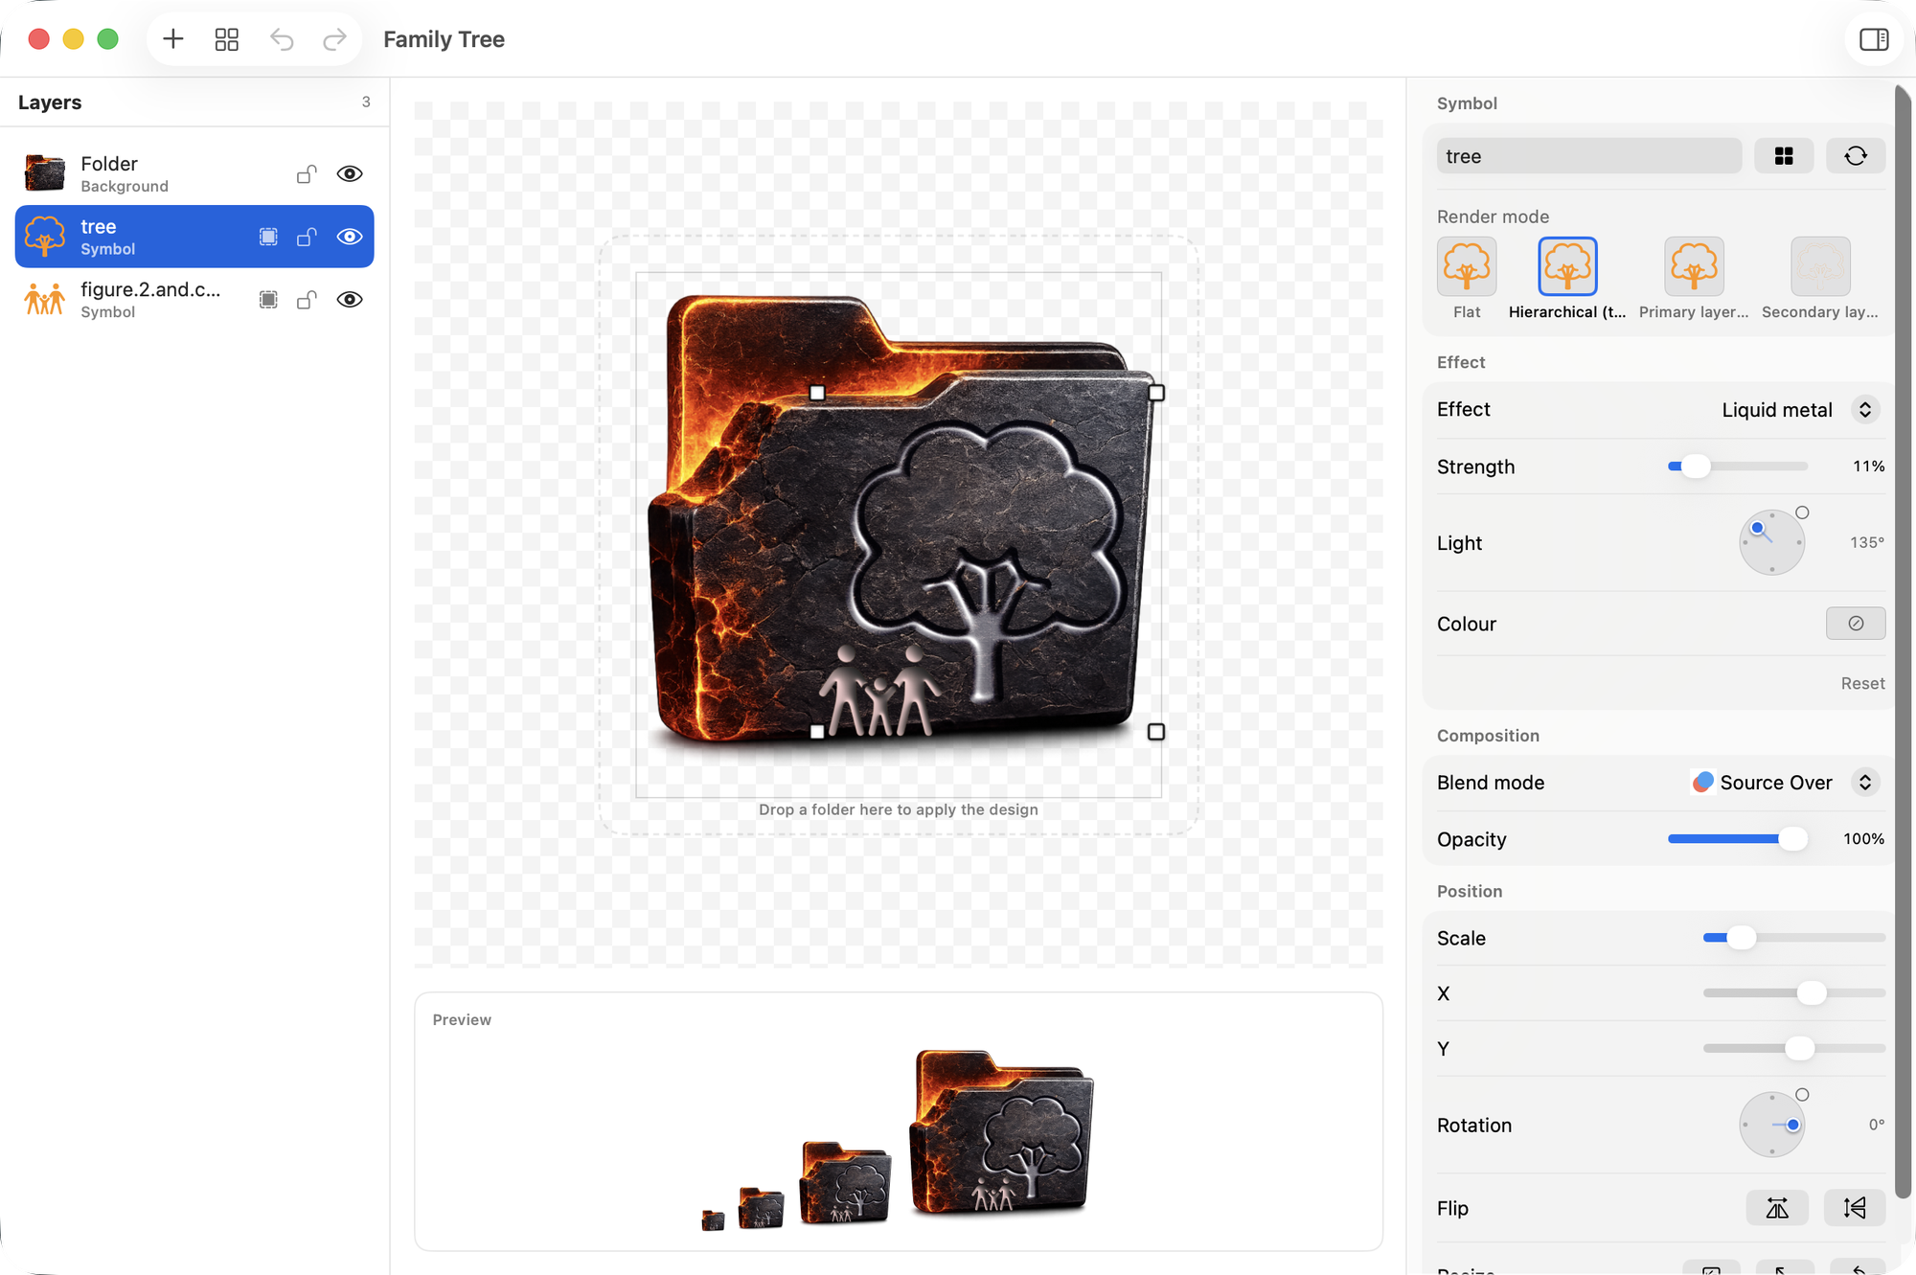Click the Opacity slider track
Screen dimensions: 1916x1275
tap(1737, 839)
